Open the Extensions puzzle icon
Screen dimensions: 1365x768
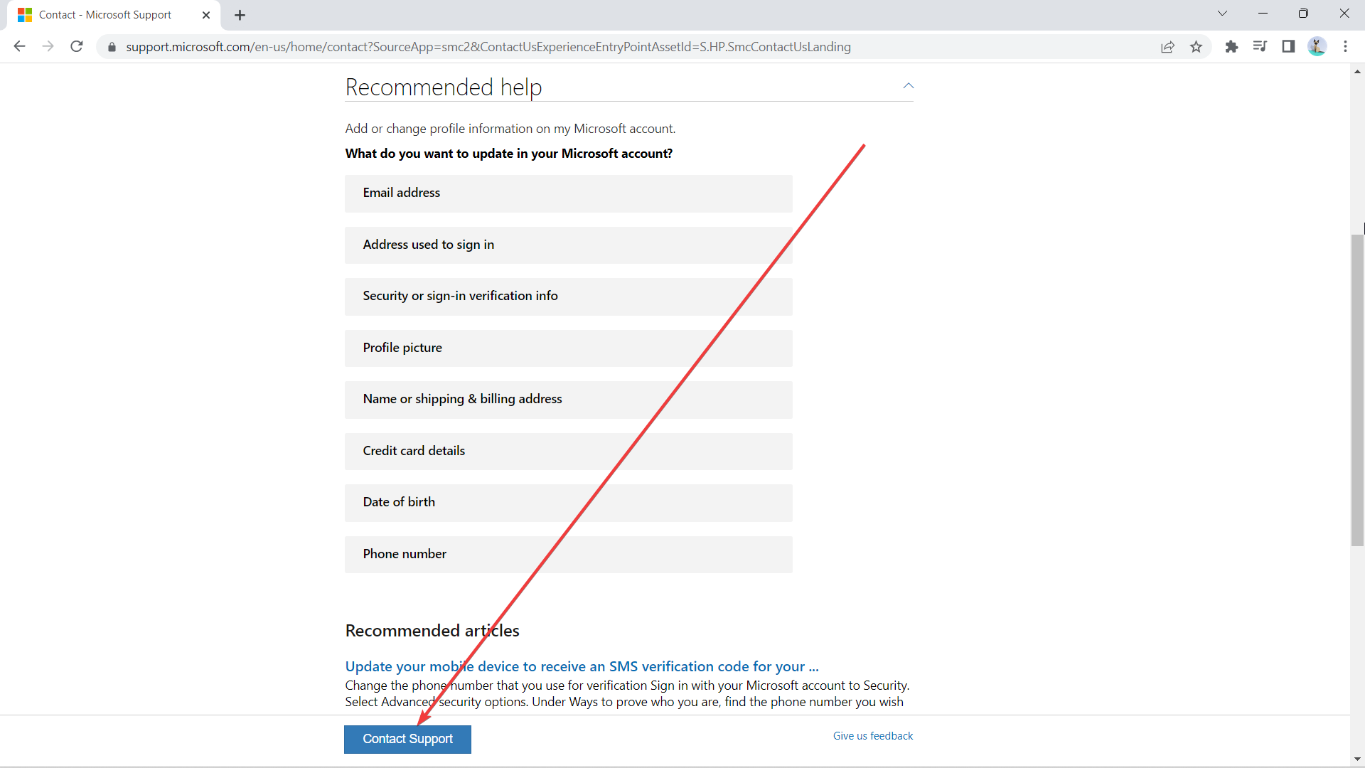(x=1231, y=47)
